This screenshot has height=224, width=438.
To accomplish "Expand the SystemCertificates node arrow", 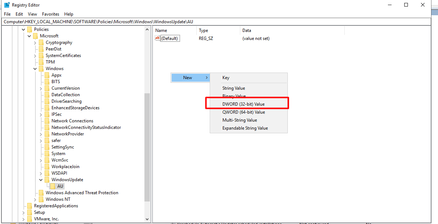I will (35, 56).
